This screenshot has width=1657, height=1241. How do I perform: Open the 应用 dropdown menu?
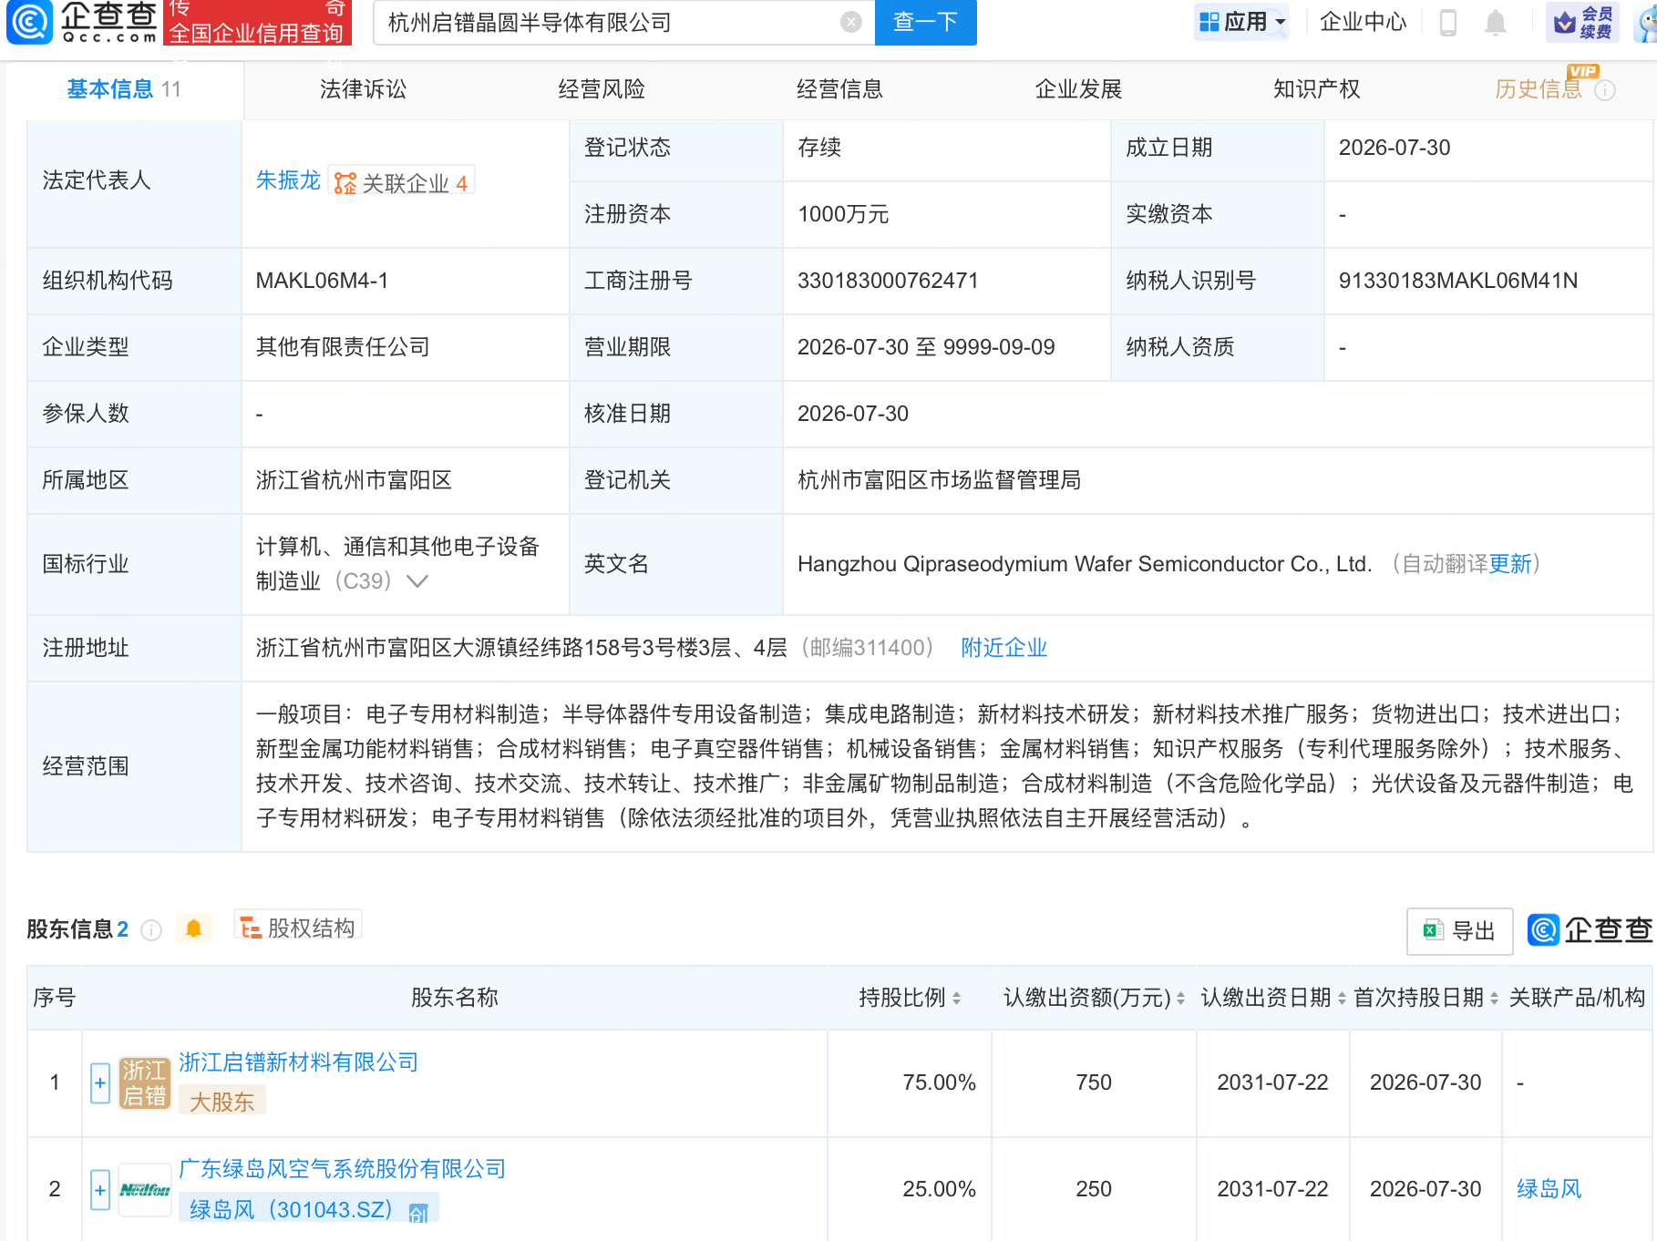coord(1241,22)
